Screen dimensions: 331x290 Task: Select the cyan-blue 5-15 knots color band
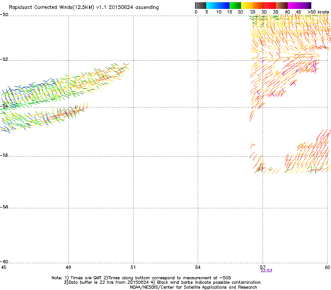pos(218,5)
